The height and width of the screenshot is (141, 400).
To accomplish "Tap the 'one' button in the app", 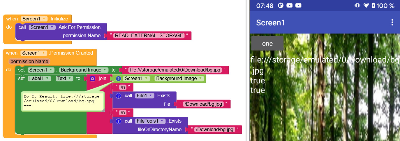I will click(x=267, y=43).
